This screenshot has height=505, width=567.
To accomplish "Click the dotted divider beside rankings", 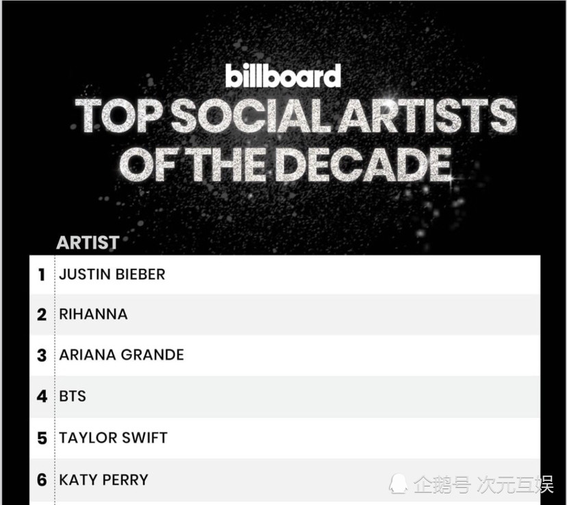I will [55, 379].
